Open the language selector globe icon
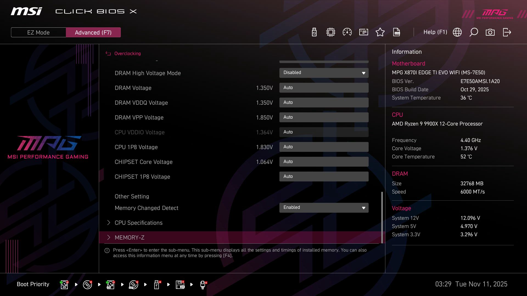 (457, 32)
